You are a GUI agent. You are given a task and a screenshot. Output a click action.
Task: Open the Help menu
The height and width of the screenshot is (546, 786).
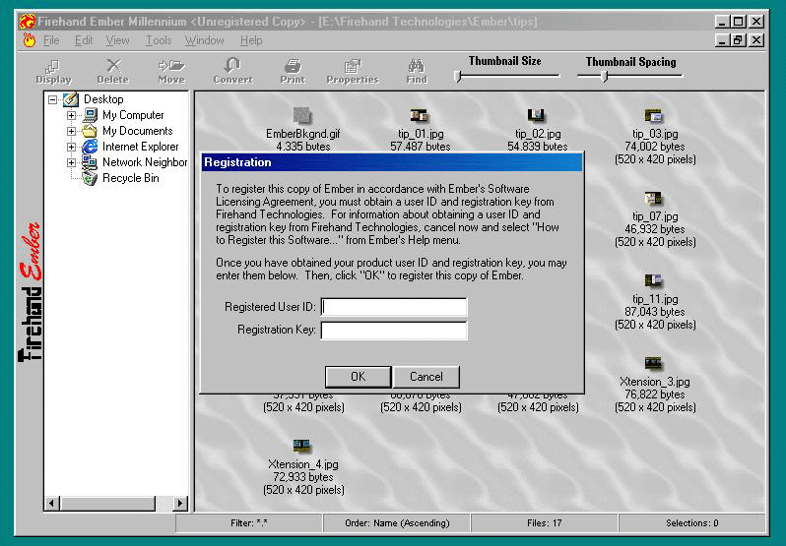(251, 40)
